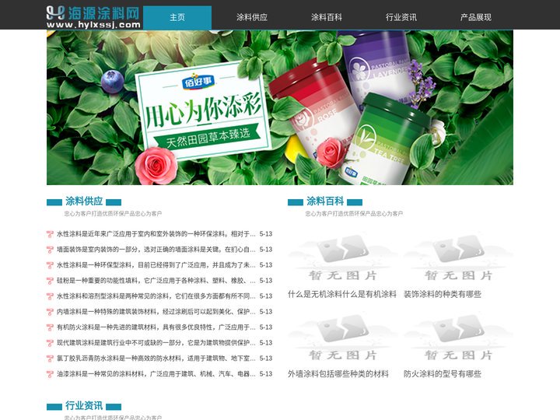Open the 产品展现 navigation menu item
Viewport: 560px width, 420px height.
coord(476,17)
